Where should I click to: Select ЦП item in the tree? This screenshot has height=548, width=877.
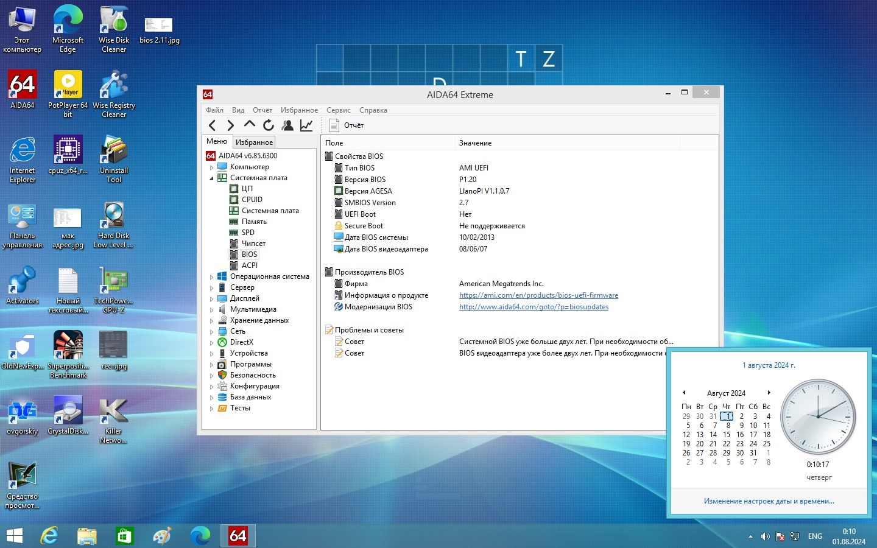247,189
